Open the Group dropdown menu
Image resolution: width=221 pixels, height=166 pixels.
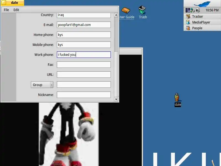[42, 85]
